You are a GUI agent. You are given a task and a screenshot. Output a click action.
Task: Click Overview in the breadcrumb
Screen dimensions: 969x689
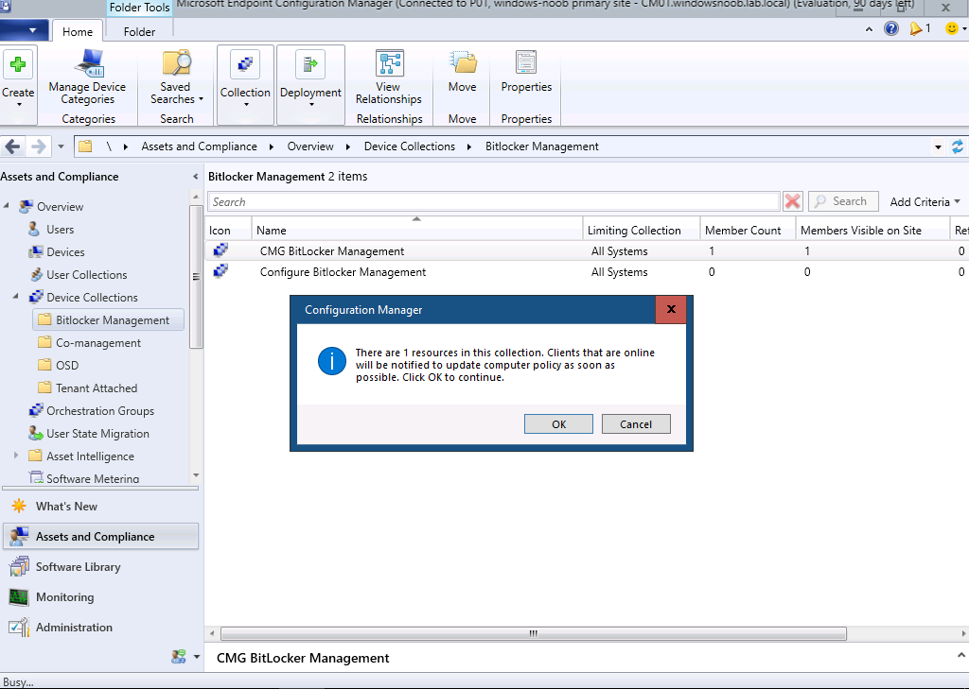310,146
